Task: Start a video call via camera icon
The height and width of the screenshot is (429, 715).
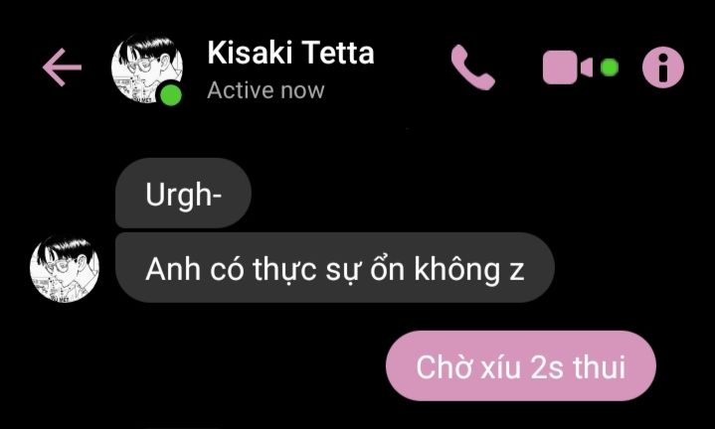Action: 567,68
